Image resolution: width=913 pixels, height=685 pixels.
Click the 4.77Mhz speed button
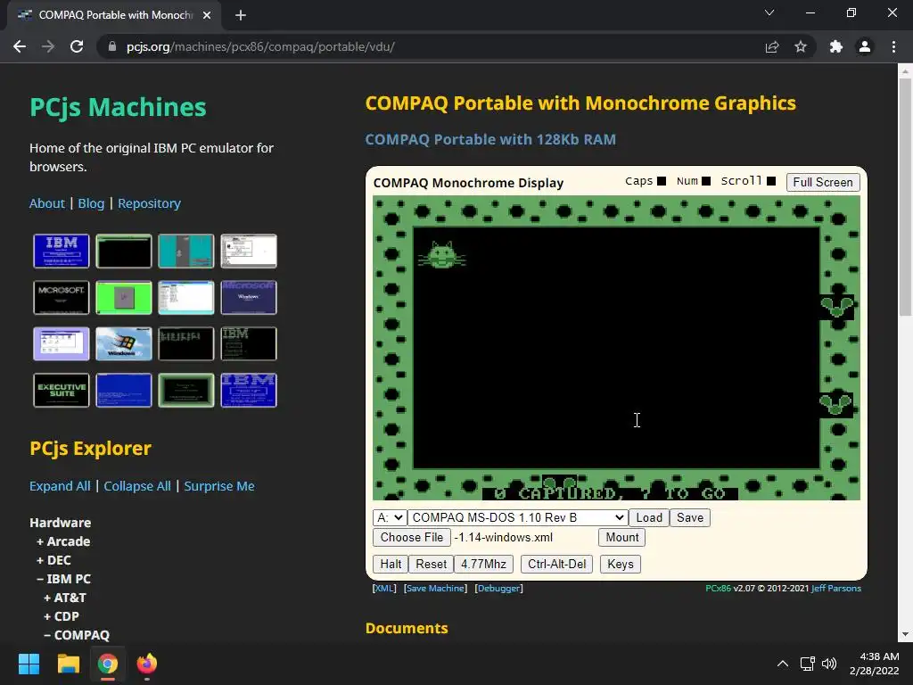(483, 564)
